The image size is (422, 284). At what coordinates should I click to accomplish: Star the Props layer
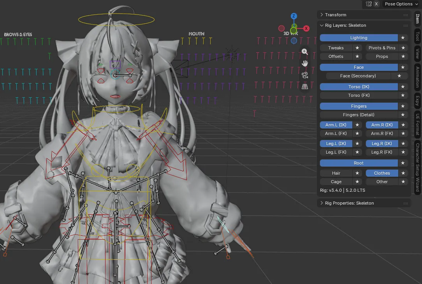coord(403,56)
